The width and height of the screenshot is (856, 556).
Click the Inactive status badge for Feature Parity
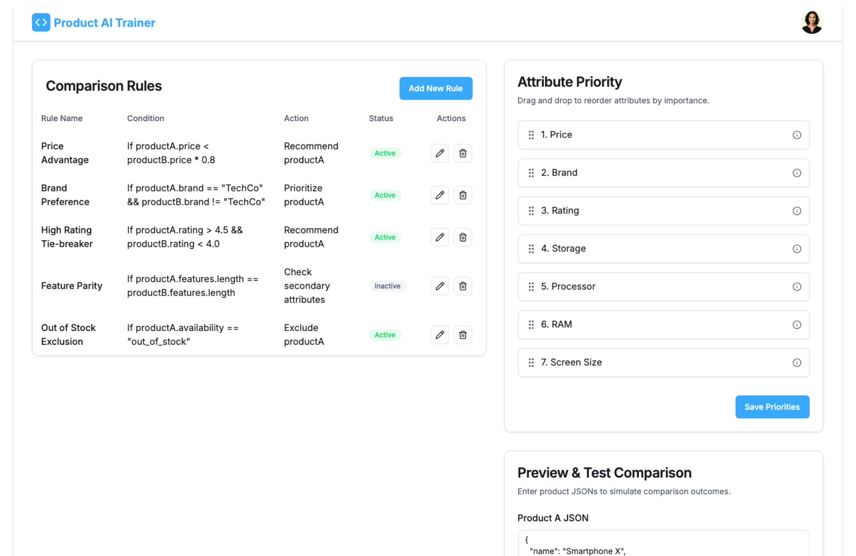[387, 286]
